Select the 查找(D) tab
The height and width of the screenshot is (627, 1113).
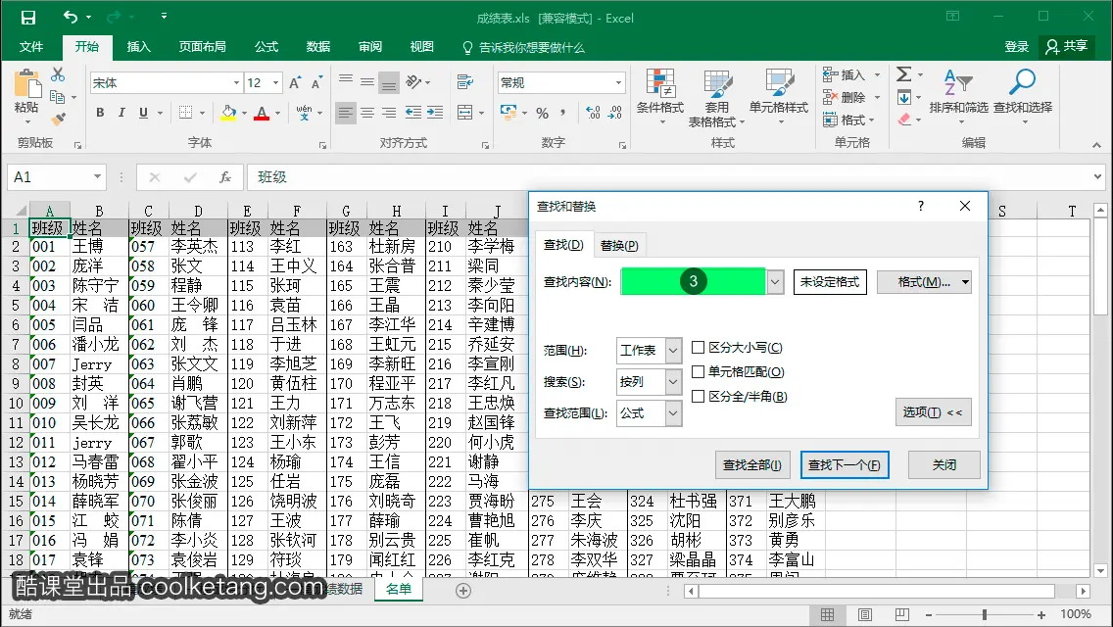(x=563, y=245)
